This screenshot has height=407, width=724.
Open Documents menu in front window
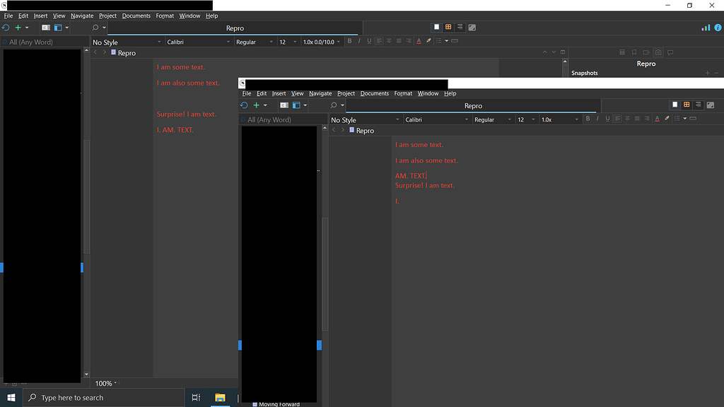coord(375,93)
